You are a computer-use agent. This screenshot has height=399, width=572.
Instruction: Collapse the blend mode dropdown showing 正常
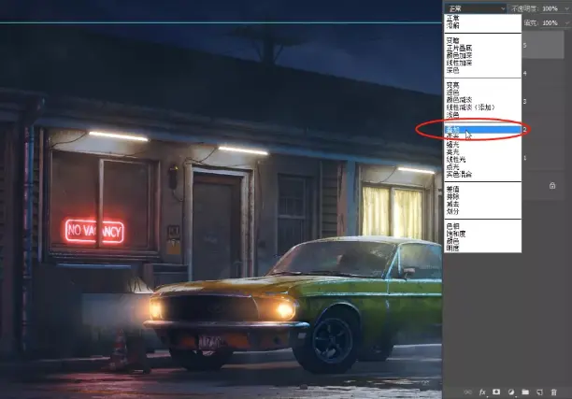(x=476, y=8)
